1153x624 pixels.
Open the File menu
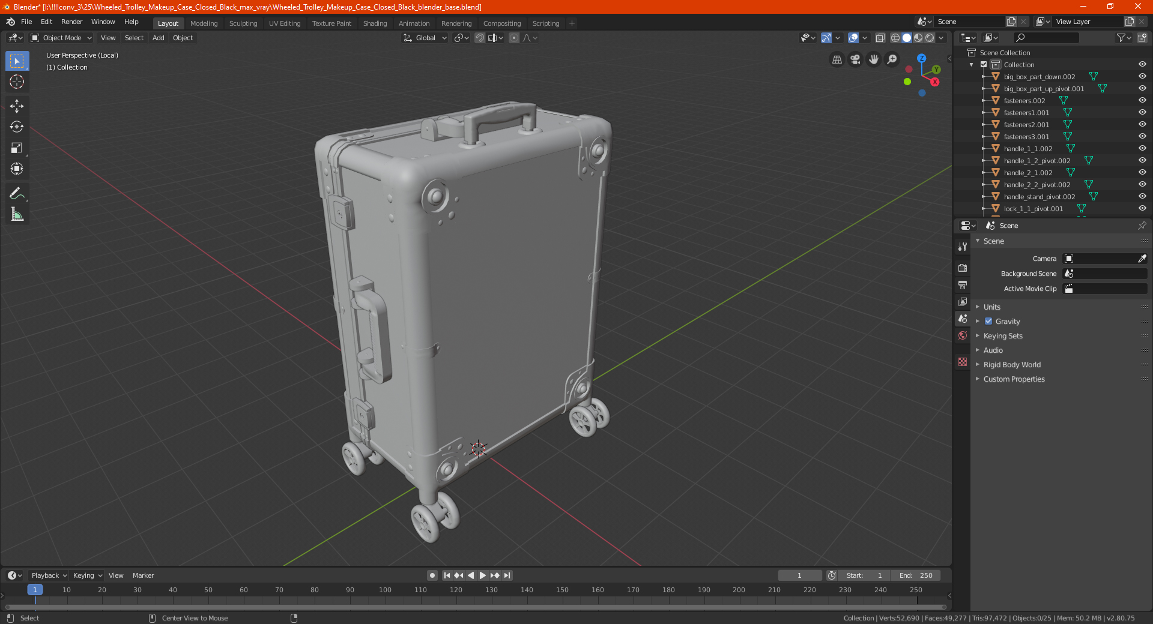[26, 22]
